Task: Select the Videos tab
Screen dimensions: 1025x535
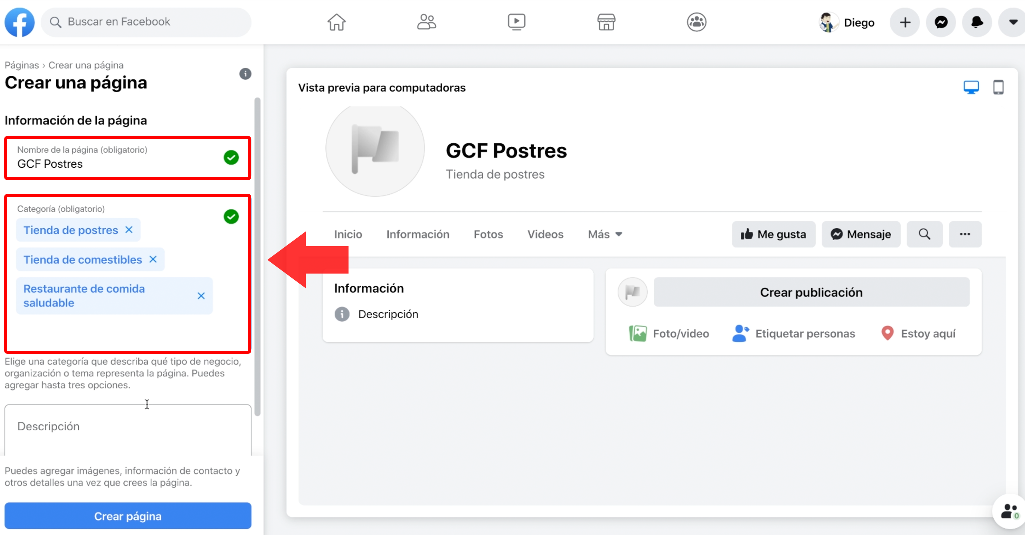Action: (545, 234)
